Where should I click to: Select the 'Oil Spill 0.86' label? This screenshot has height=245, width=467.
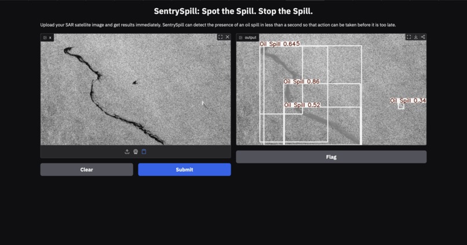[x=301, y=81]
